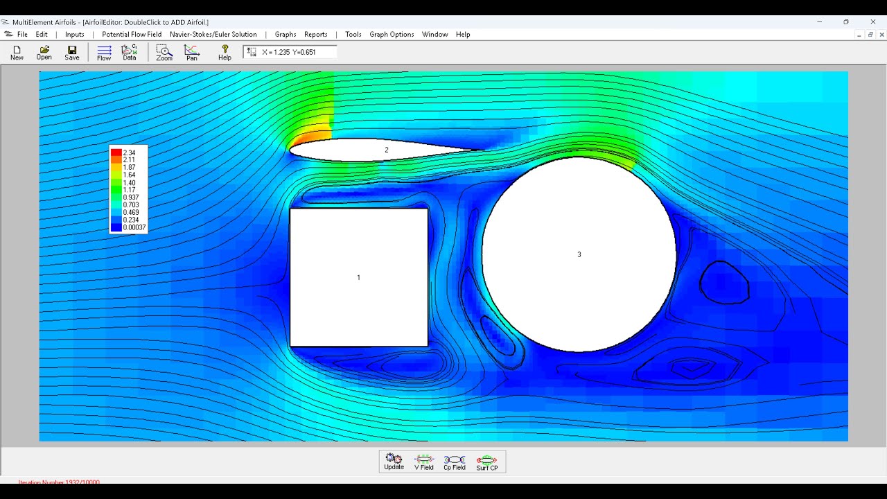Image resolution: width=887 pixels, height=499 pixels.
Task: Open the Tools menu
Action: [353, 34]
